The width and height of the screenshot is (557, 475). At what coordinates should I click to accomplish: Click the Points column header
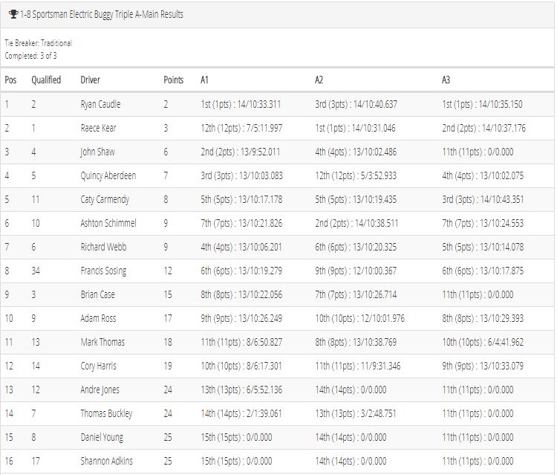(x=173, y=80)
